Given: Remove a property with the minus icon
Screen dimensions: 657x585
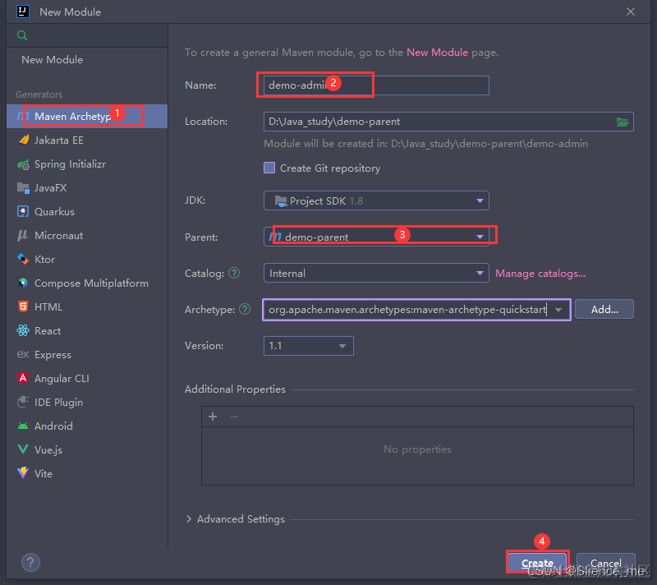Looking at the screenshot, I should coord(234,417).
